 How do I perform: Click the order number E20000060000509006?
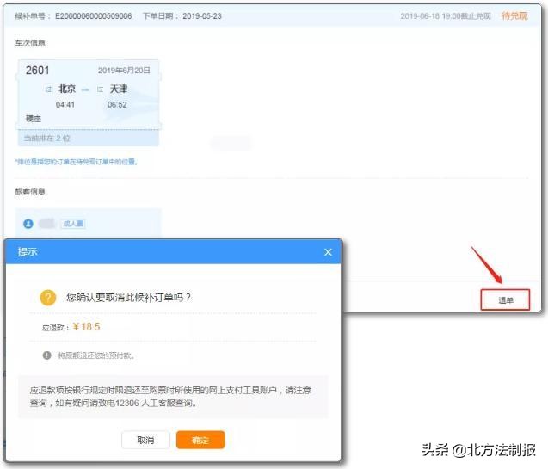93,16
